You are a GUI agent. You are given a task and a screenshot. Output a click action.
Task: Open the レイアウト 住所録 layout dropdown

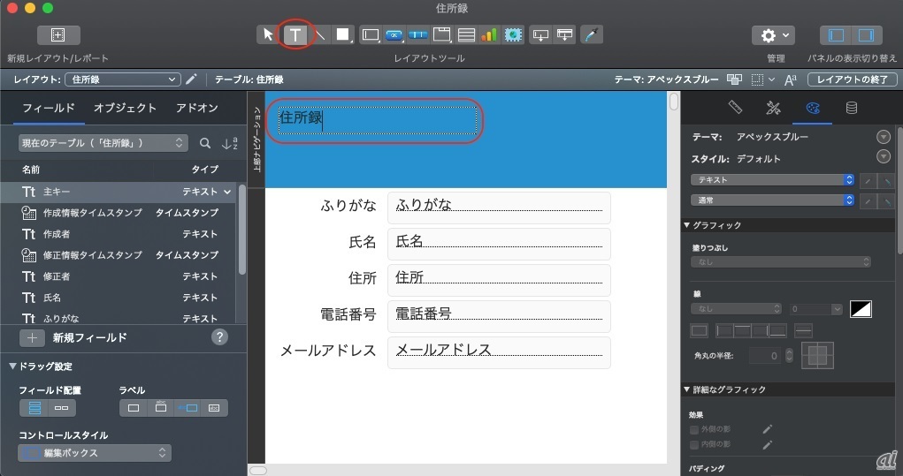click(124, 79)
